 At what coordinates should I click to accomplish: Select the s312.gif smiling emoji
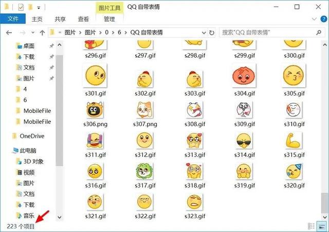click(x=145, y=141)
